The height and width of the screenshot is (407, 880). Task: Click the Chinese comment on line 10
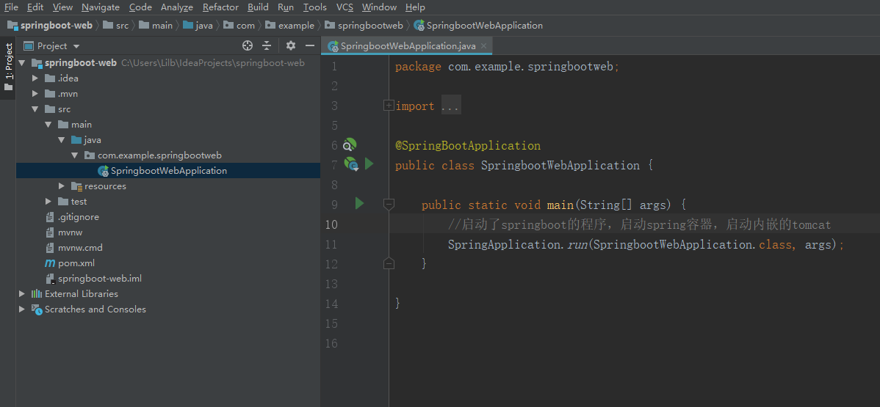(639, 225)
